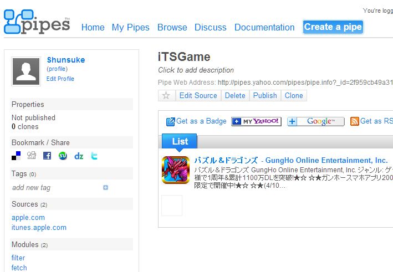Image resolution: width=393 pixels, height=272 pixels.
Task: Open My Pipes
Action: click(131, 27)
